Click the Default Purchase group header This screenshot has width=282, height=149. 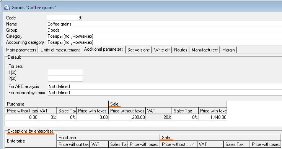point(57,104)
